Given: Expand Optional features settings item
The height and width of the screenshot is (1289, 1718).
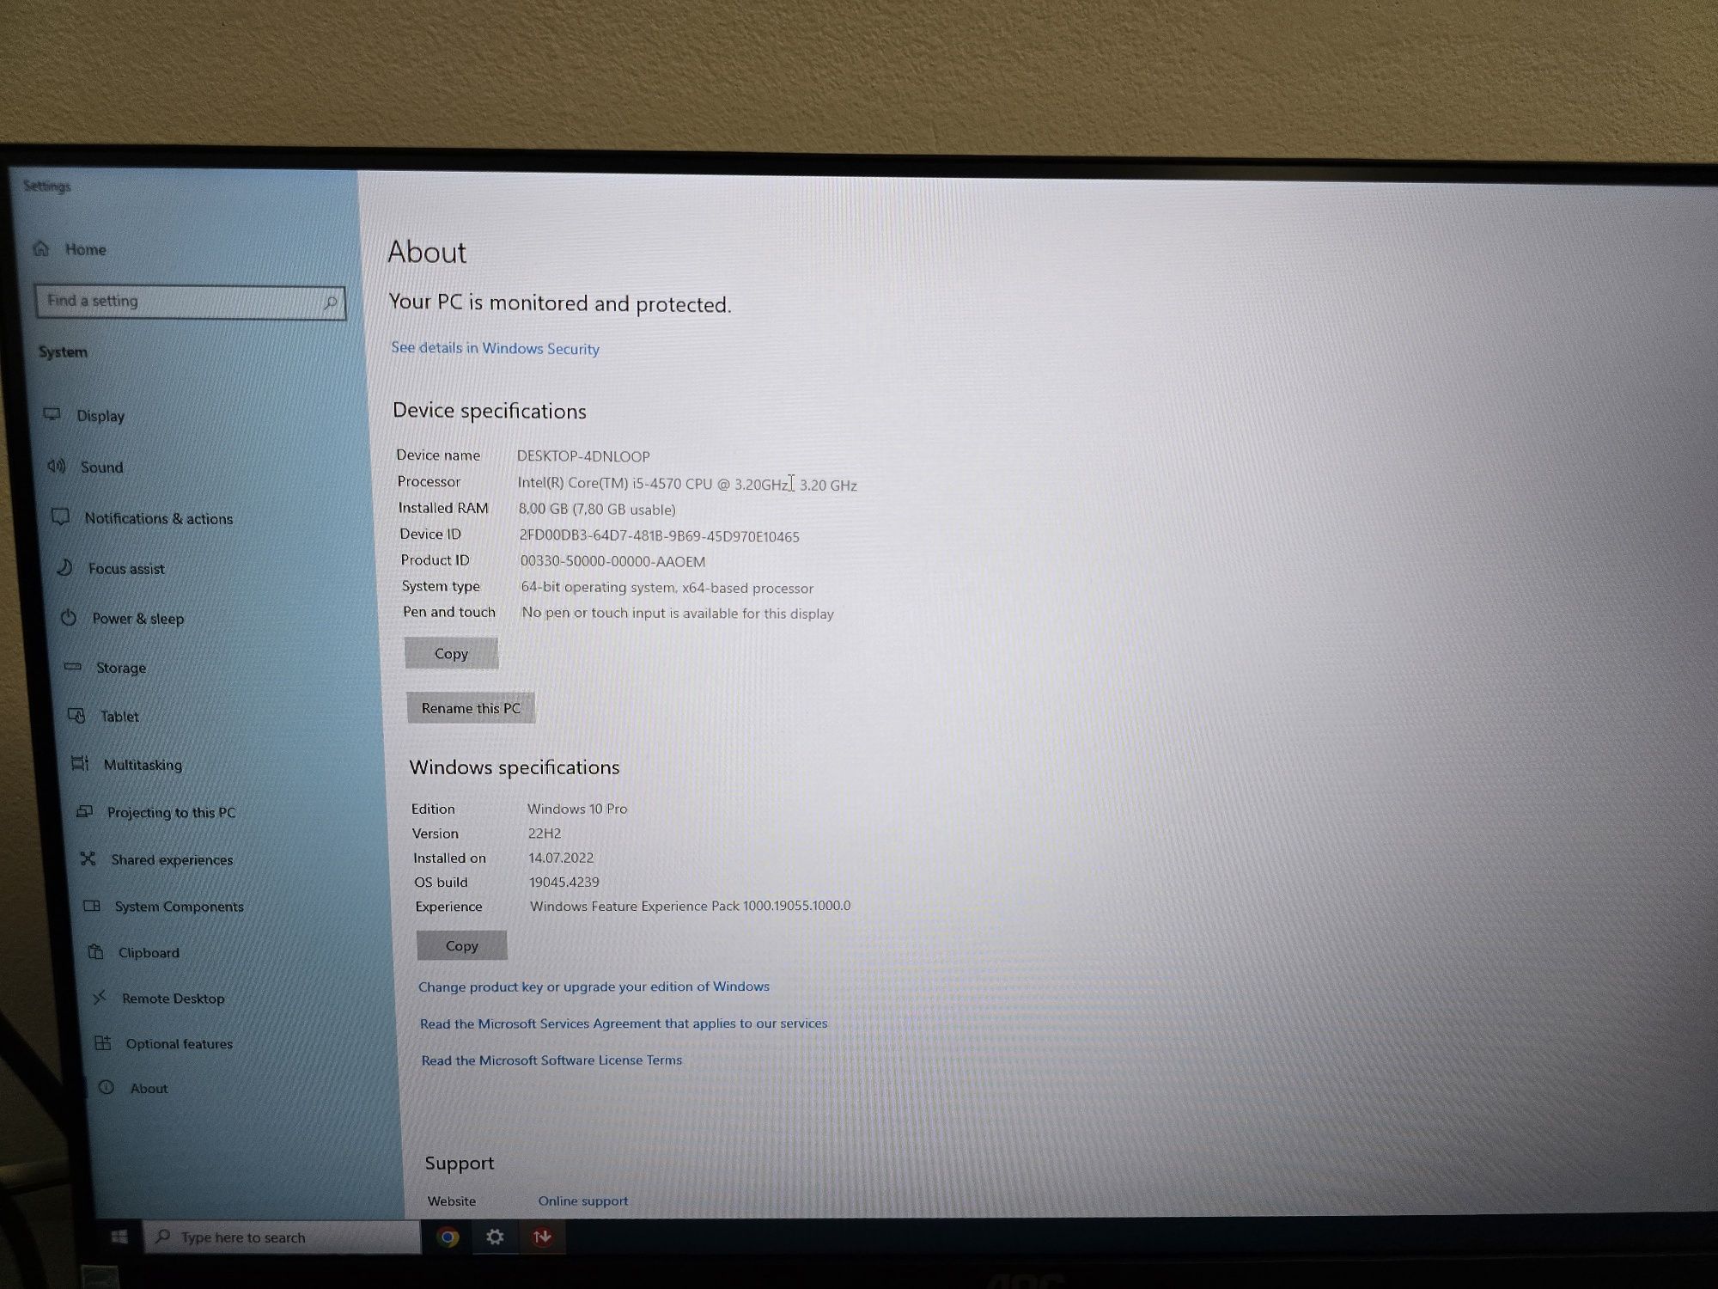Looking at the screenshot, I should point(181,1042).
